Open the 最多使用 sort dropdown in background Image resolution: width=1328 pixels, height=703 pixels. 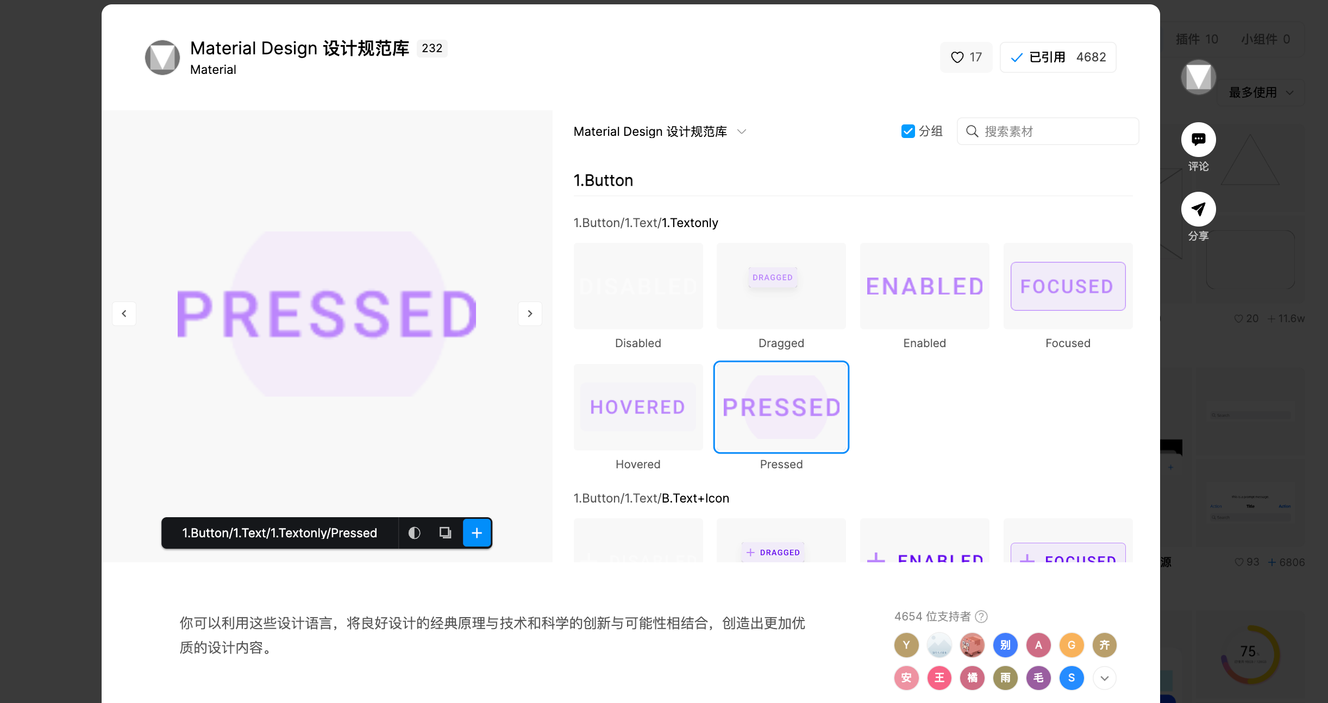(x=1261, y=93)
